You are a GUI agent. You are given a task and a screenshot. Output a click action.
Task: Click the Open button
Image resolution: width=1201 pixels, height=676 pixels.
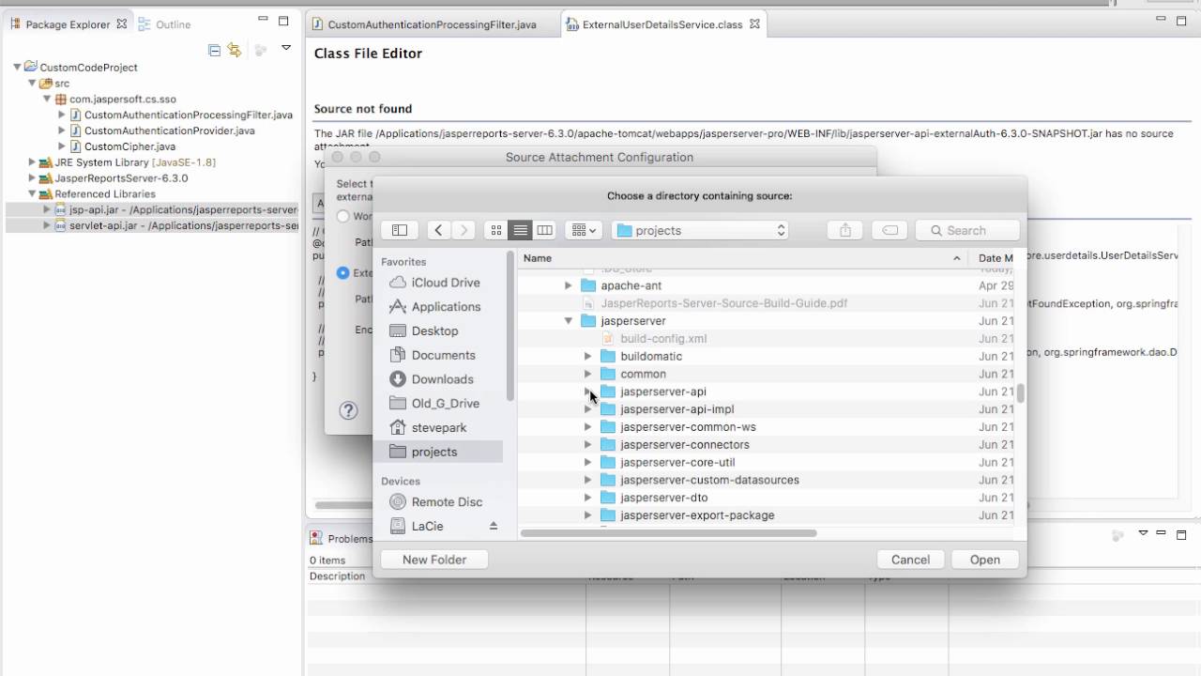pyautogui.click(x=985, y=560)
